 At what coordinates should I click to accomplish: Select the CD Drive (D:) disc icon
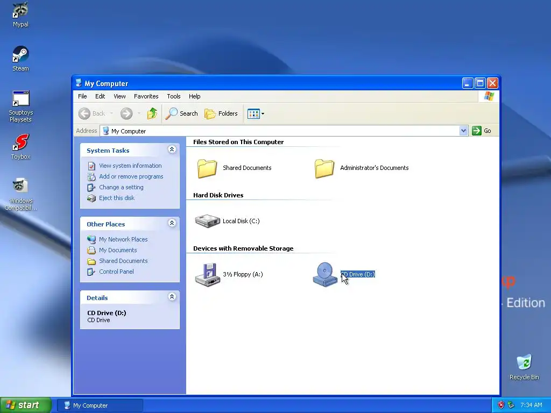click(324, 274)
